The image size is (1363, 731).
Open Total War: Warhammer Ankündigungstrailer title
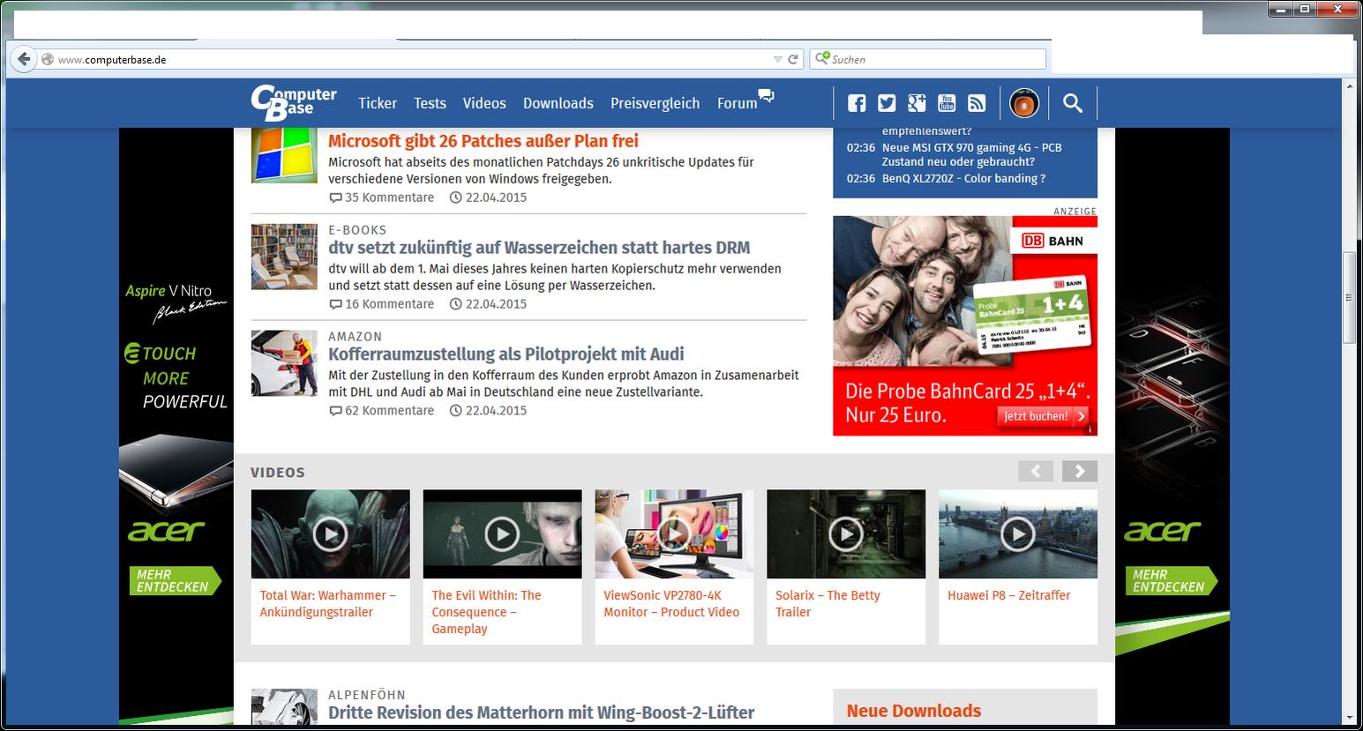[328, 604]
